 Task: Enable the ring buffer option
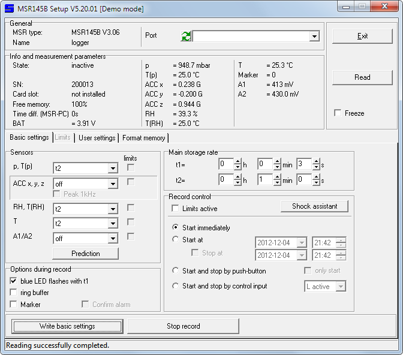(x=13, y=293)
